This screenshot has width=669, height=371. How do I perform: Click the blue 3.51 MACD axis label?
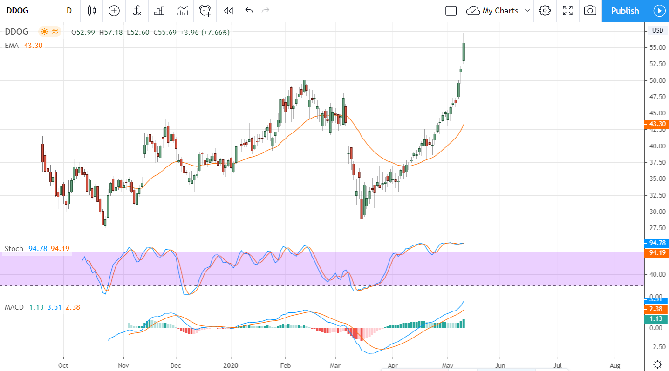pos(657,299)
